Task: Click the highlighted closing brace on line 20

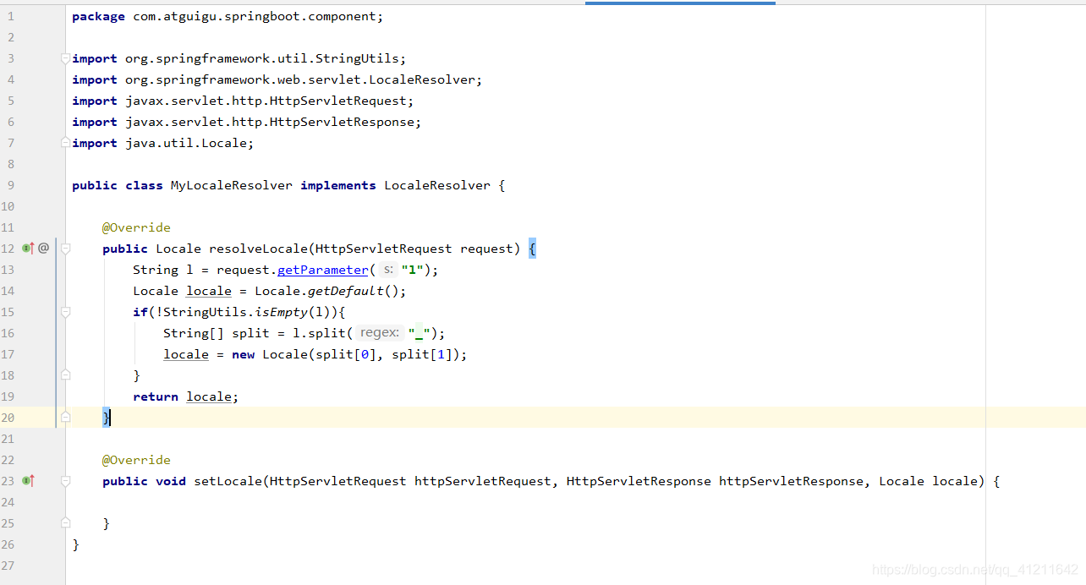Action: tap(107, 418)
